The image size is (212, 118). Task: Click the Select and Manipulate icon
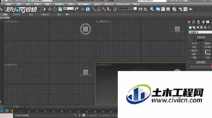tap(82, 9)
